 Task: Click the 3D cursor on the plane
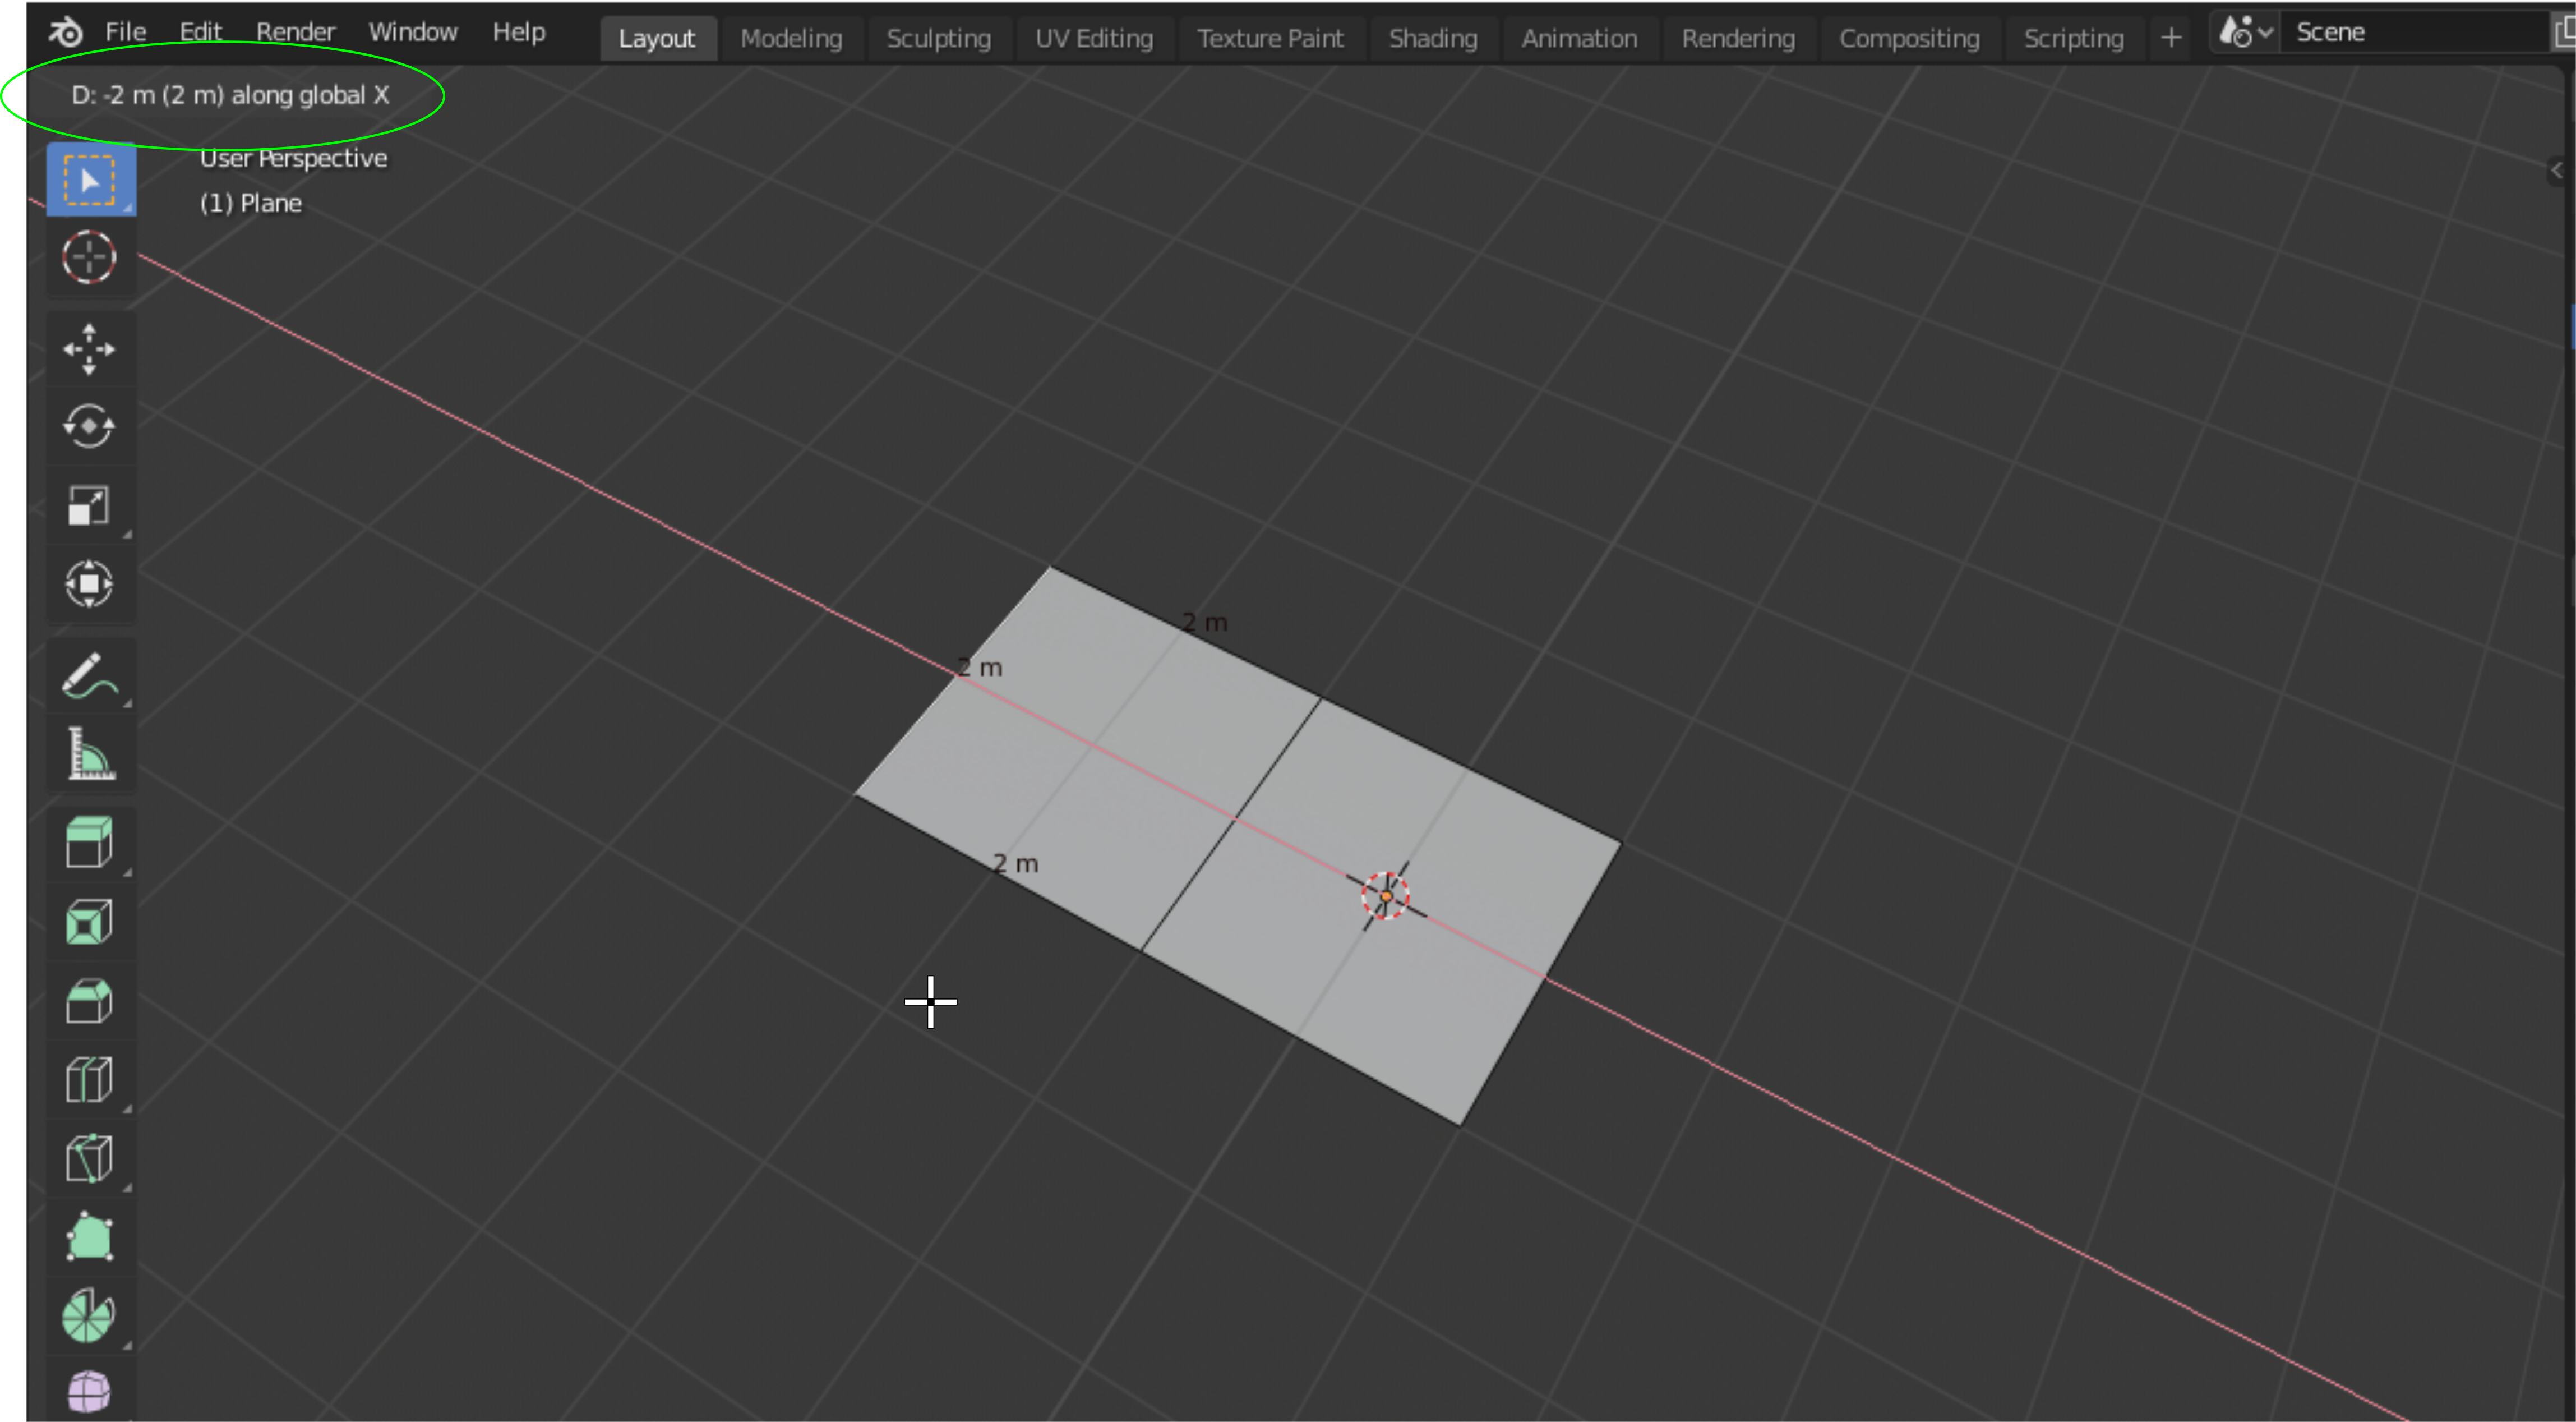[1385, 896]
